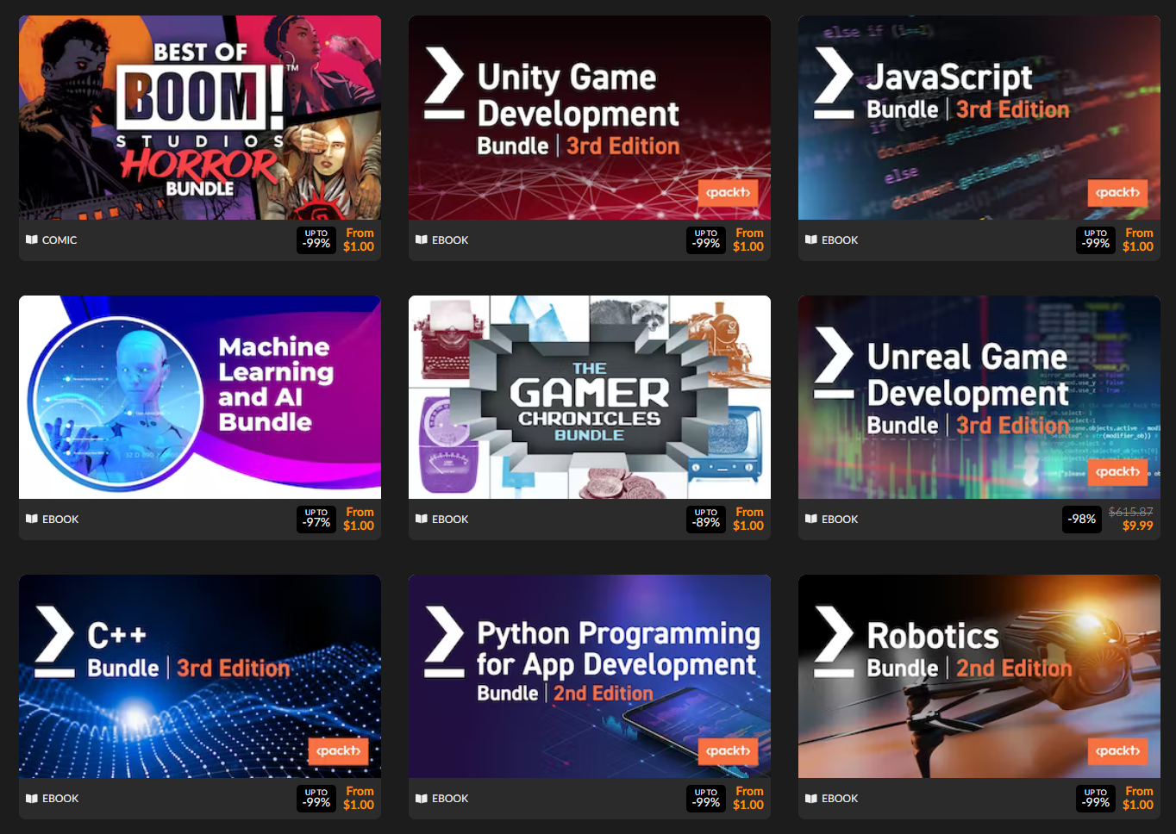Click the -98% badge on Unreal bundle

point(1082,519)
